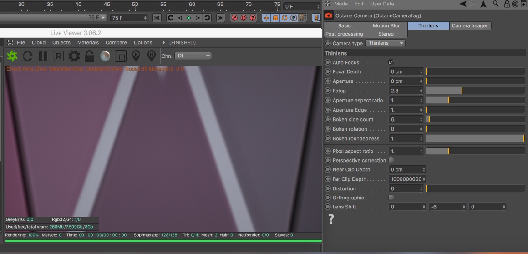Enable the Orthographic checkbox
This screenshot has width=528, height=254.
pos(391,198)
